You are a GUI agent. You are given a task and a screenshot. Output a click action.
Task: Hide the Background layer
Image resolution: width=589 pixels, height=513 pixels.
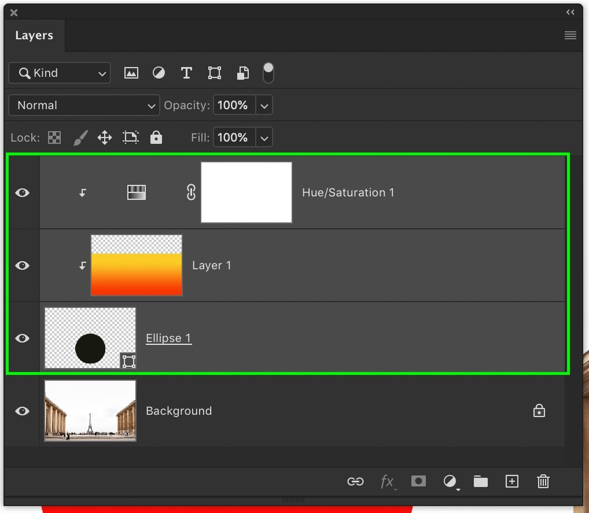22,411
